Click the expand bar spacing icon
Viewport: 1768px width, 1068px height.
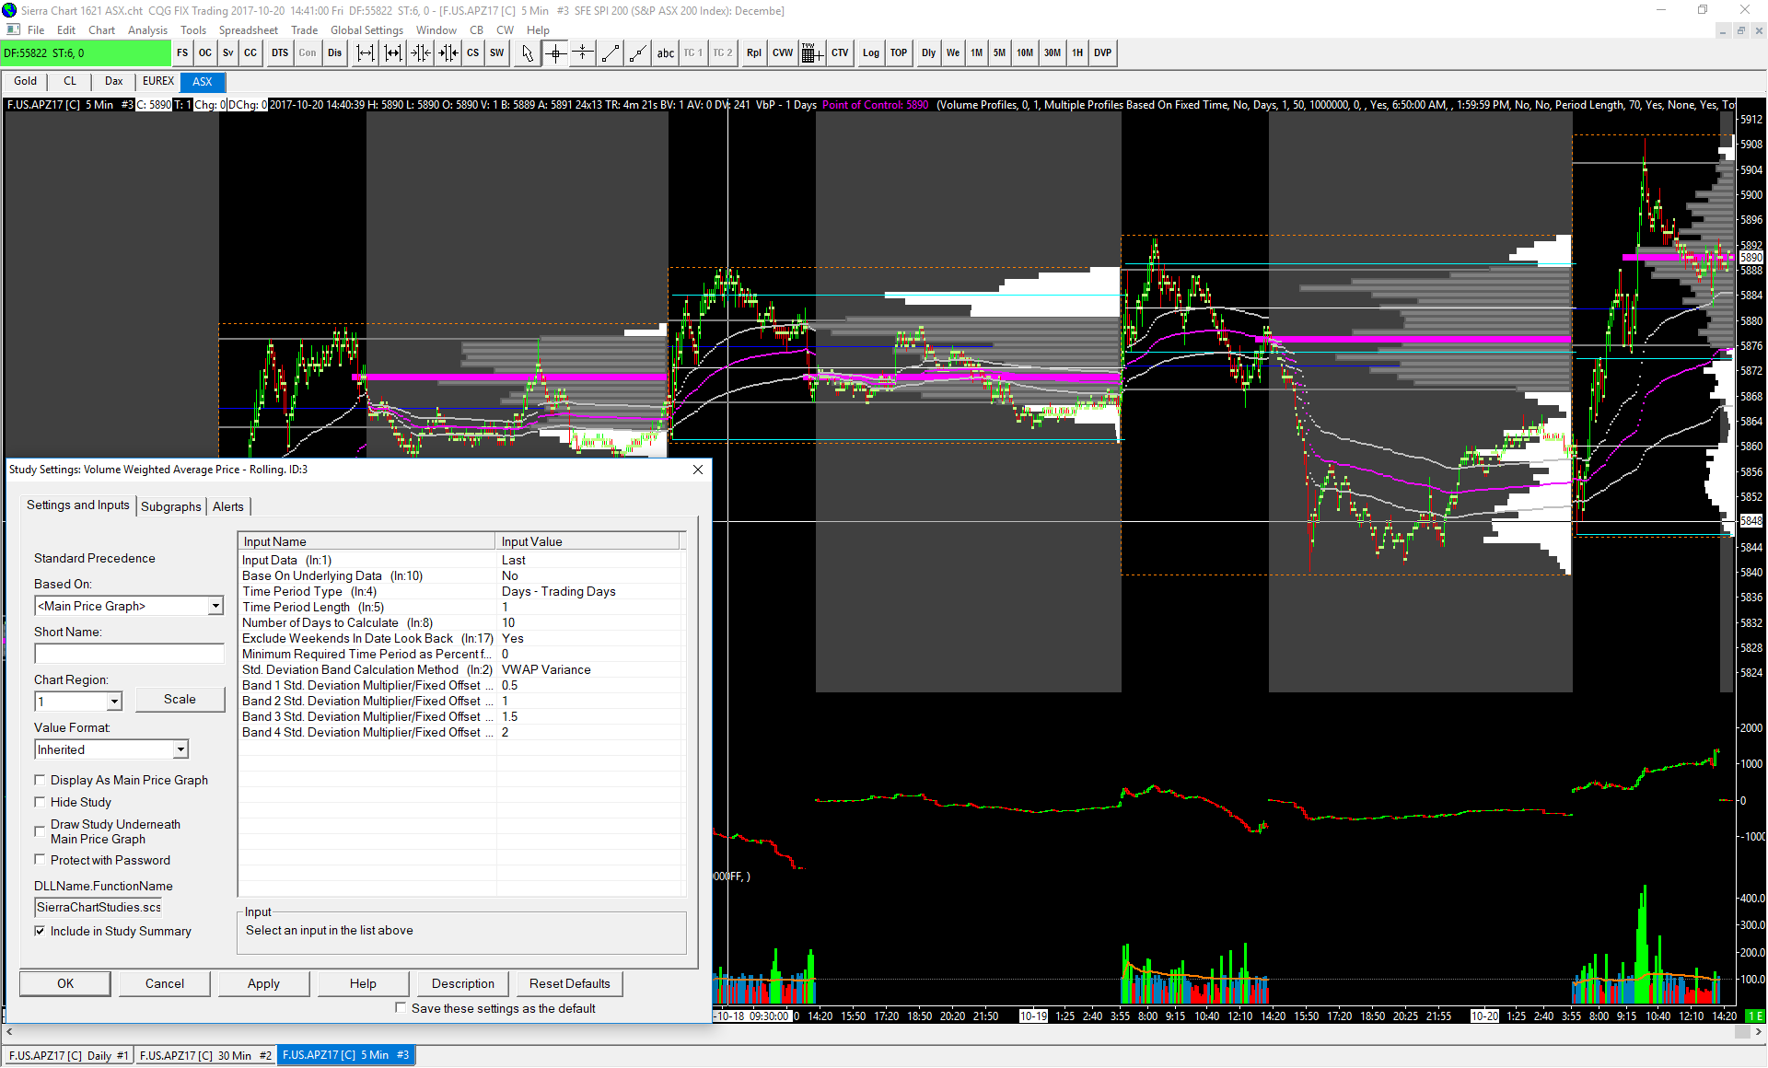[366, 53]
